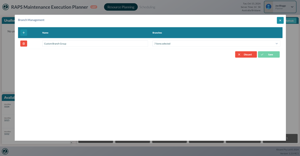Image resolution: width=300 pixels, height=156 pixels.
Task: Click Joe Bloggs user avatar icon
Action: click(268, 7)
